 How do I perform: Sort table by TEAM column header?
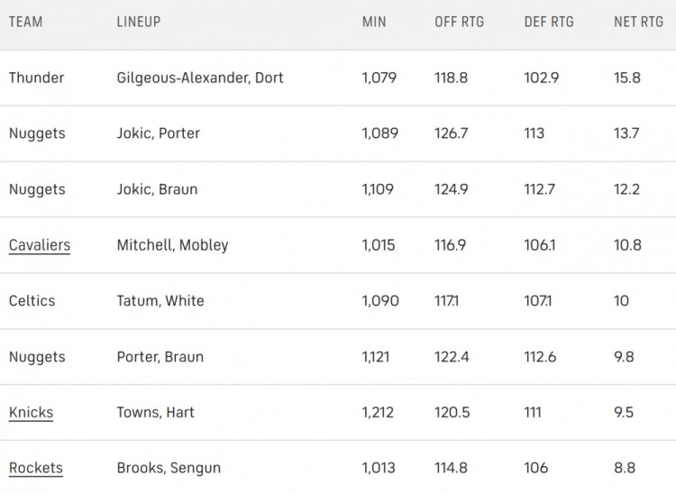point(26,22)
